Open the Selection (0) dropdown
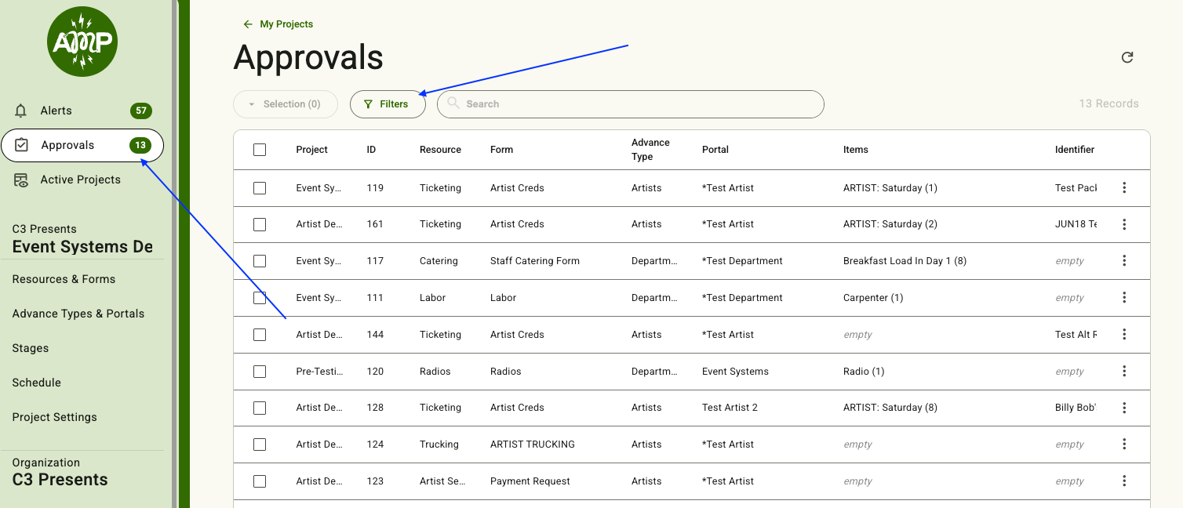This screenshot has width=1183, height=508. point(286,104)
